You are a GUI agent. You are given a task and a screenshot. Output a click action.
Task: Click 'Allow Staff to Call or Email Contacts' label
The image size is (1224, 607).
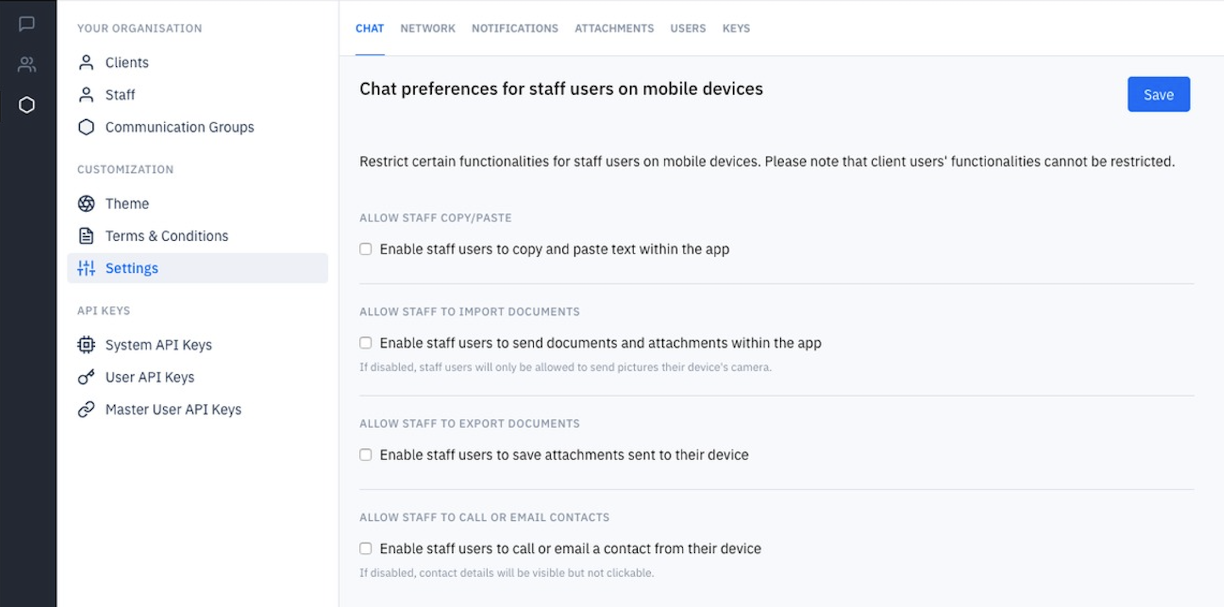click(x=484, y=517)
